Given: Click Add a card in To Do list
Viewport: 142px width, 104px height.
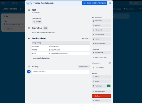Looking at the screenshot, I should [x=8, y=29].
